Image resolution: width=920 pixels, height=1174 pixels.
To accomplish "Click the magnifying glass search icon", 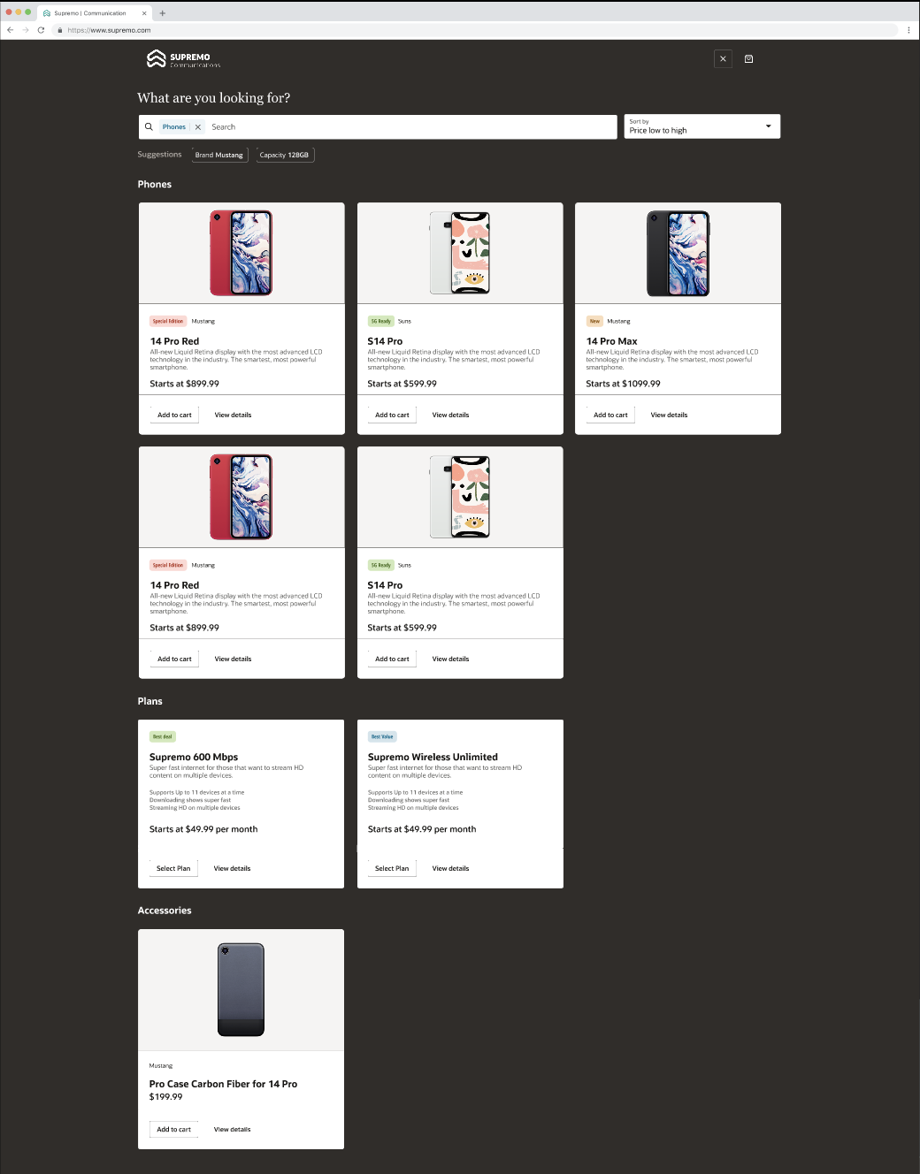I will click(x=149, y=126).
